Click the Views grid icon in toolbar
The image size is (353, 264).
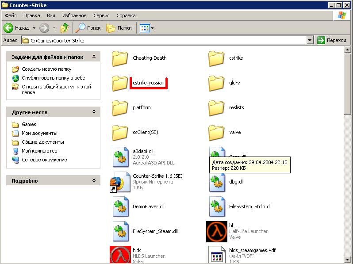tap(145, 28)
